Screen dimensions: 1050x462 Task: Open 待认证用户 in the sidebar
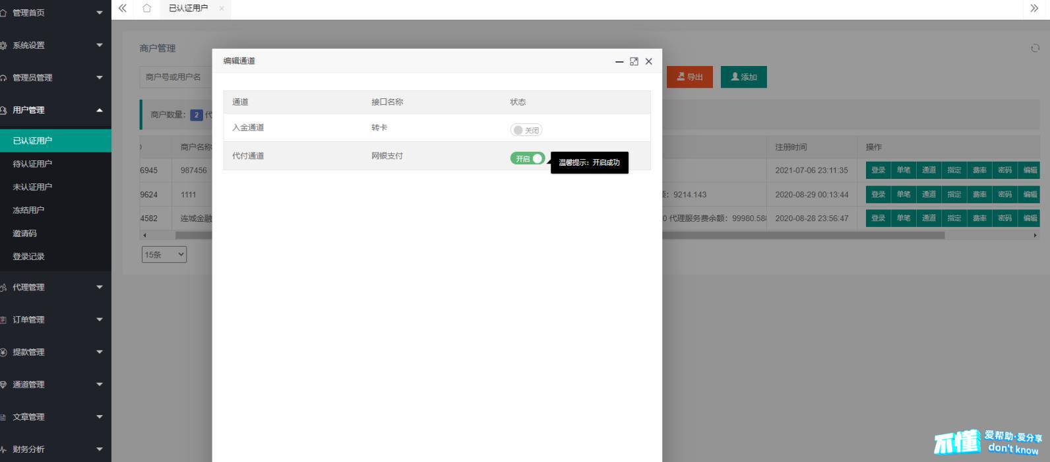33,164
